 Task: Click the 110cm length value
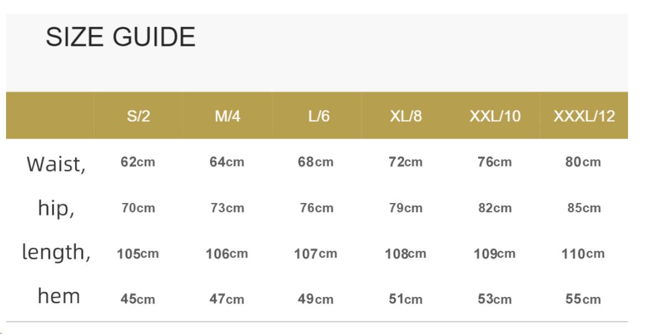(583, 254)
